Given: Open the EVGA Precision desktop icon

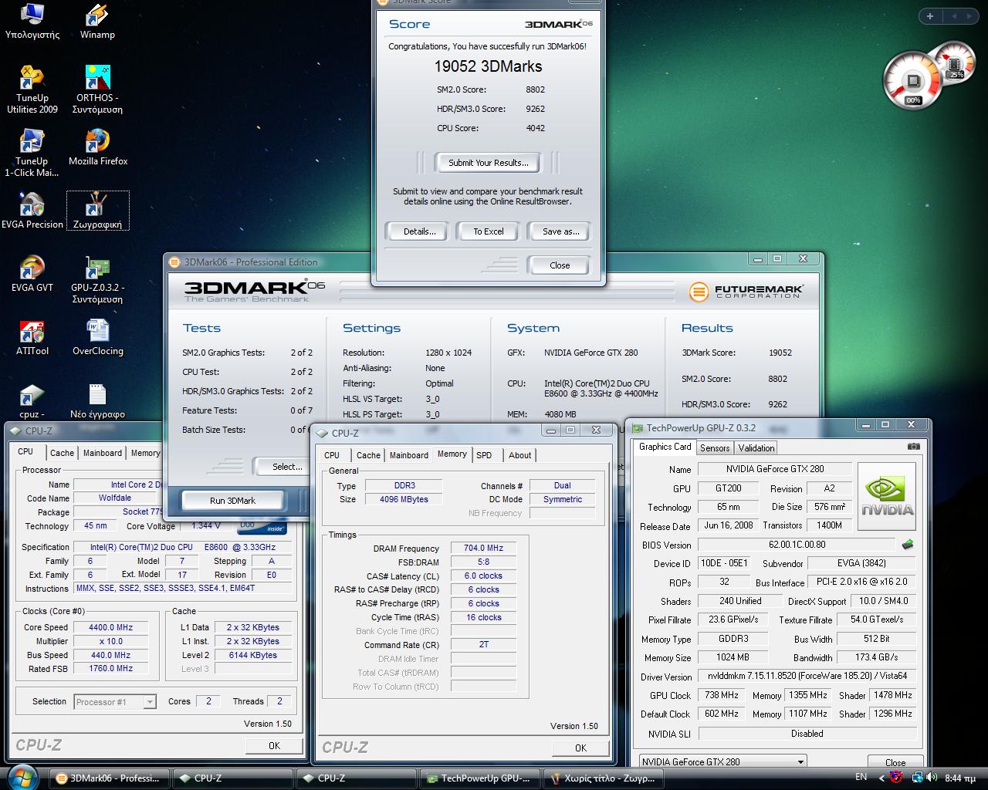Looking at the screenshot, I should point(32,211).
